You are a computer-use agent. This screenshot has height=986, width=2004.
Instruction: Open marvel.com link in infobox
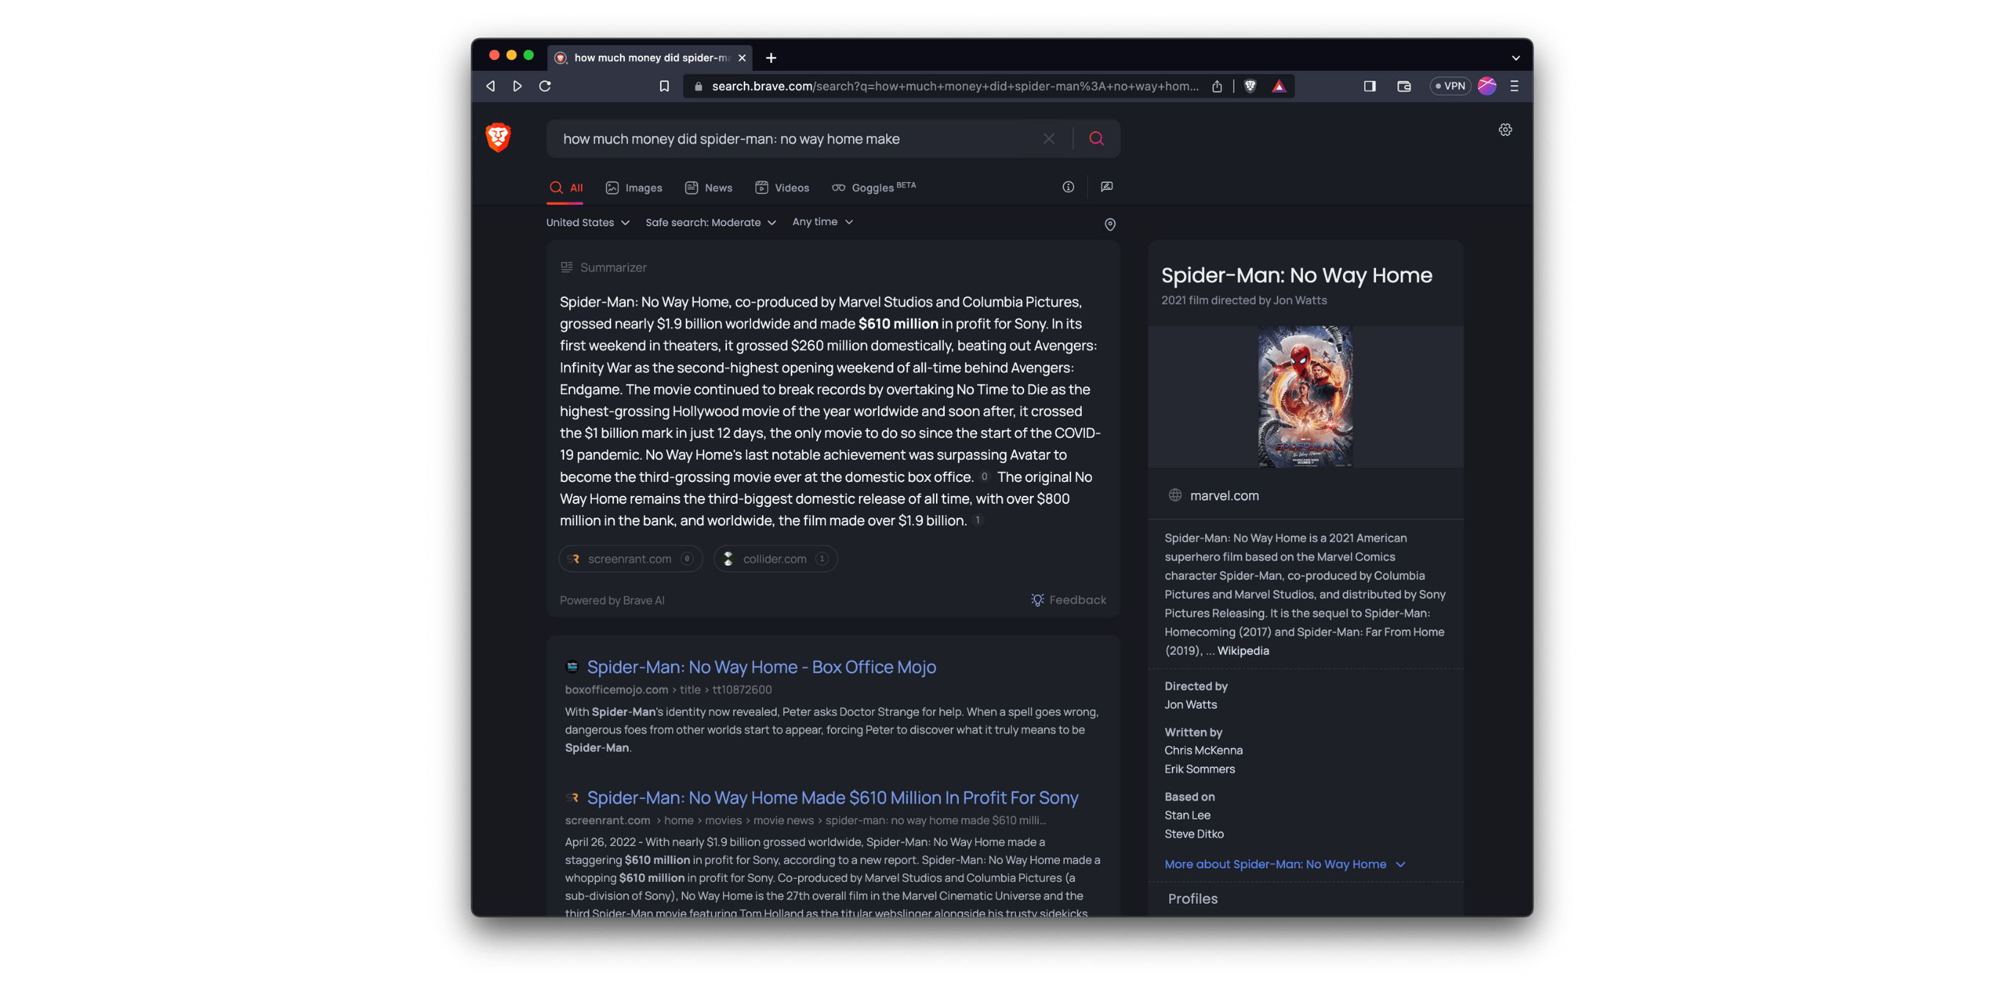pos(1224,495)
